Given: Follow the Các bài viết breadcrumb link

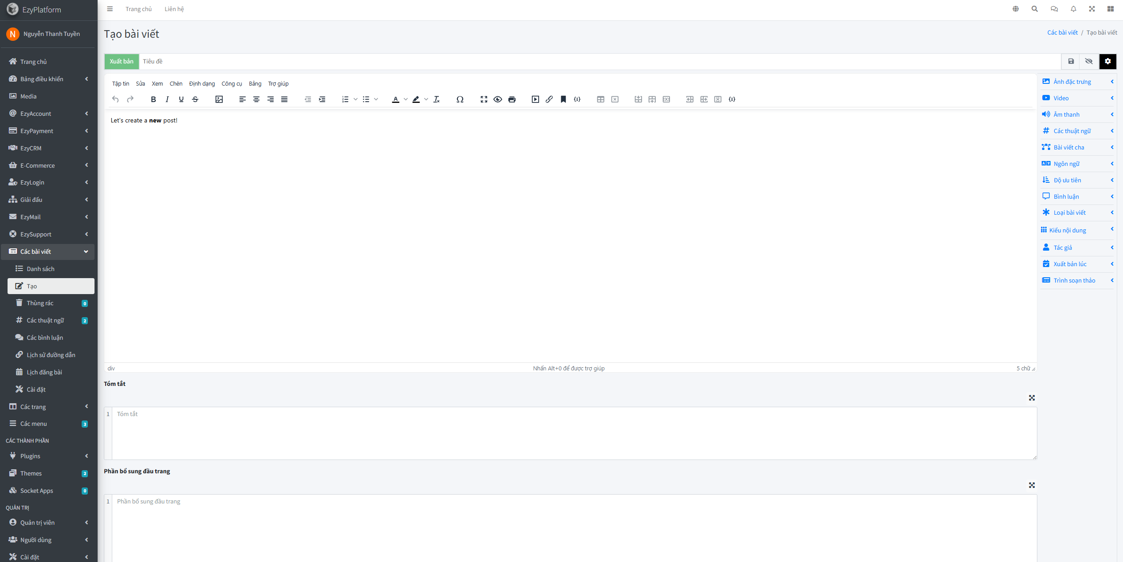Looking at the screenshot, I should [1062, 32].
